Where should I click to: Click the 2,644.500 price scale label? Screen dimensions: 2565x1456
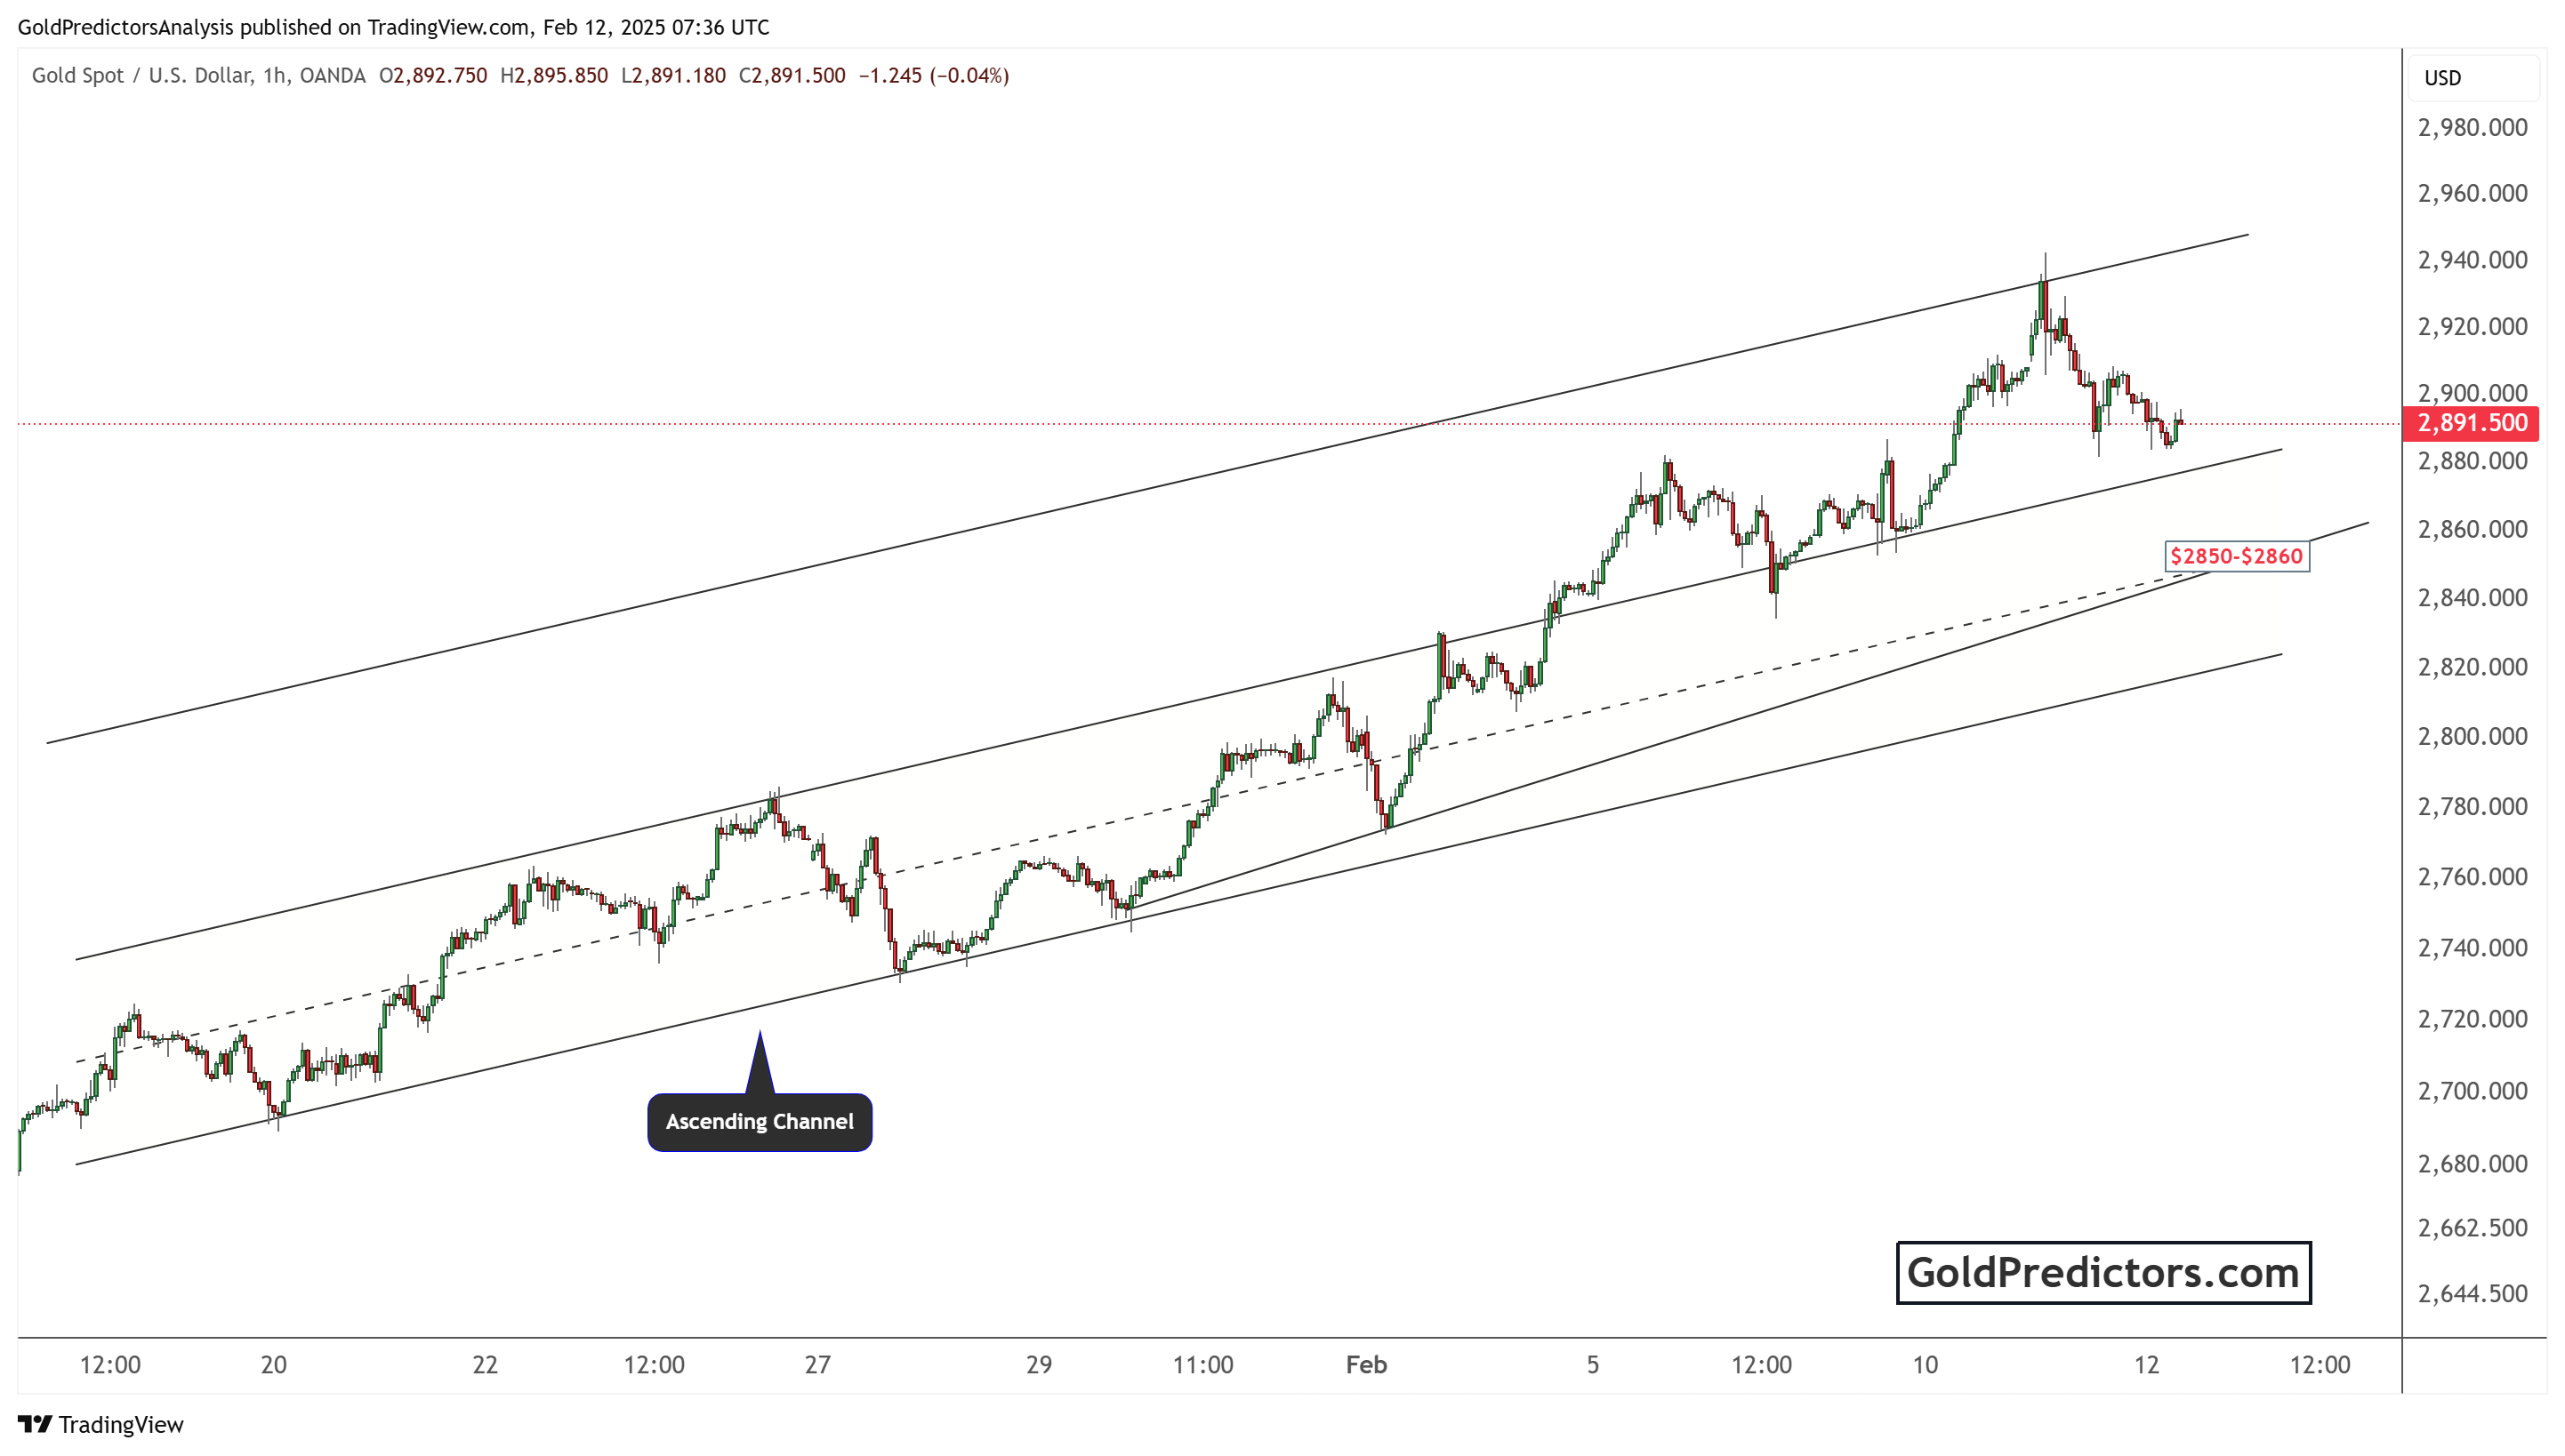pyautogui.click(x=2472, y=1294)
